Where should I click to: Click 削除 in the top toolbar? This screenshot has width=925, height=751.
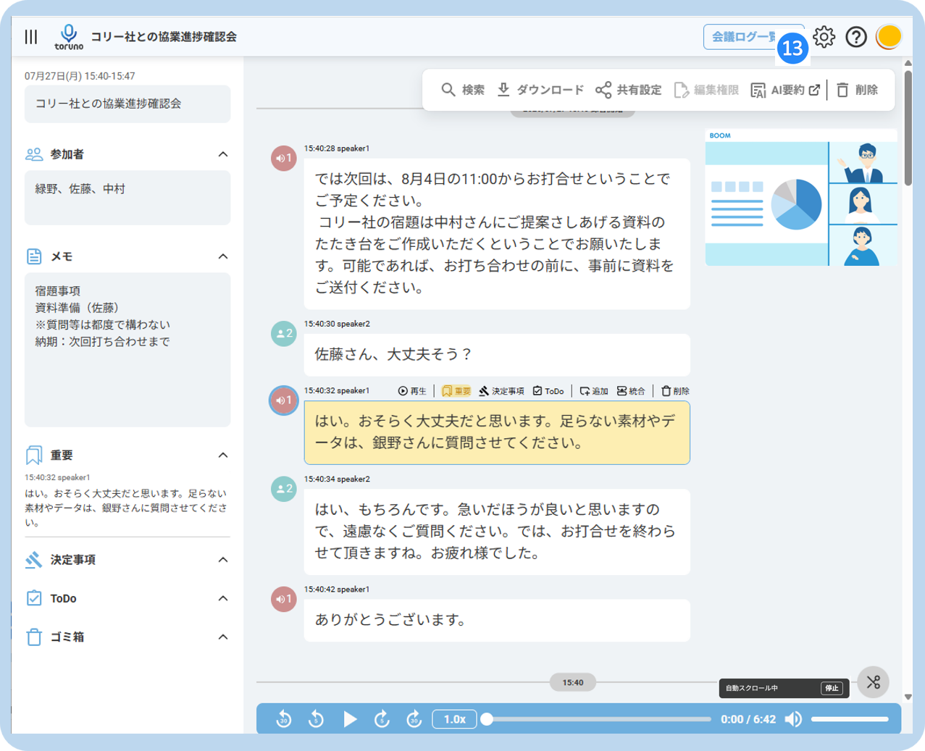(857, 90)
